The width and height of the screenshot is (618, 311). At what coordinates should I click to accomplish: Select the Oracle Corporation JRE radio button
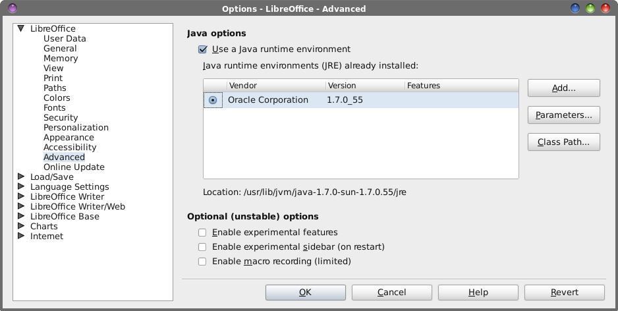pos(213,100)
